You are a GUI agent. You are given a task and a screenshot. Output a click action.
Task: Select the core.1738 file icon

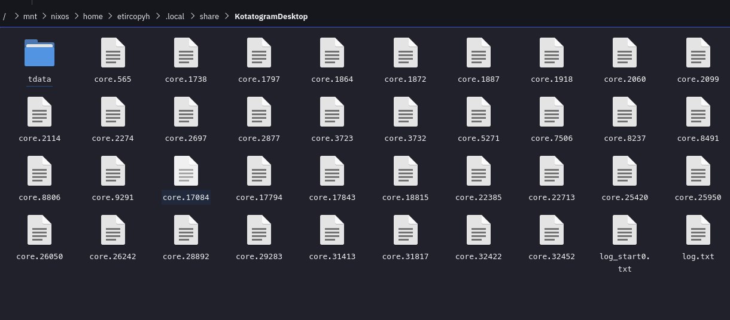(186, 53)
